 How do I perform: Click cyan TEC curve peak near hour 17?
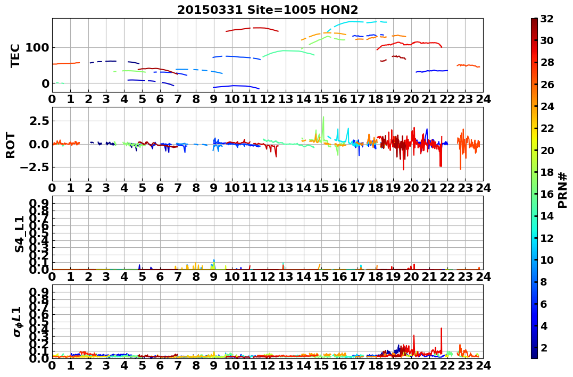[352, 22]
